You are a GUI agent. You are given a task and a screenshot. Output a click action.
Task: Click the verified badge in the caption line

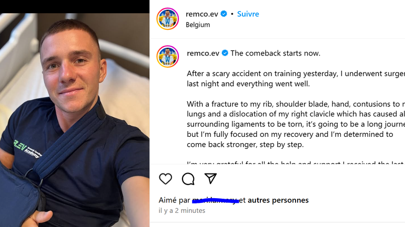pyautogui.click(x=225, y=53)
